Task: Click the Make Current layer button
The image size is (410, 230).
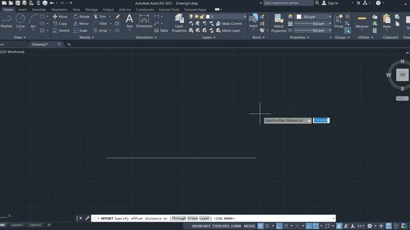Action: click(229, 24)
